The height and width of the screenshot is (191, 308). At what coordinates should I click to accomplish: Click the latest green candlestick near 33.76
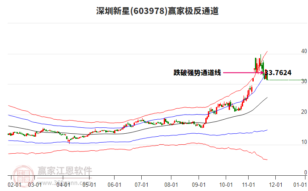[267, 76]
